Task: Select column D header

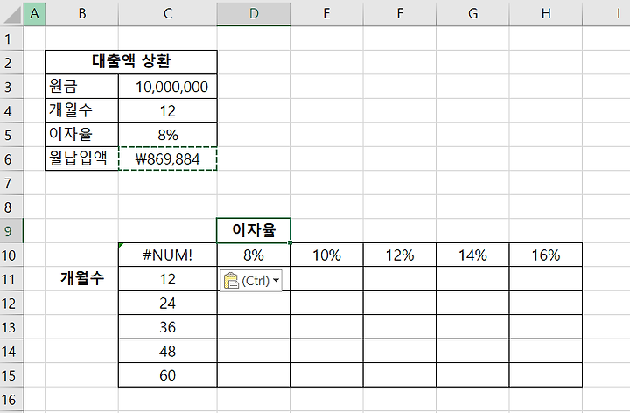Action: [x=254, y=14]
